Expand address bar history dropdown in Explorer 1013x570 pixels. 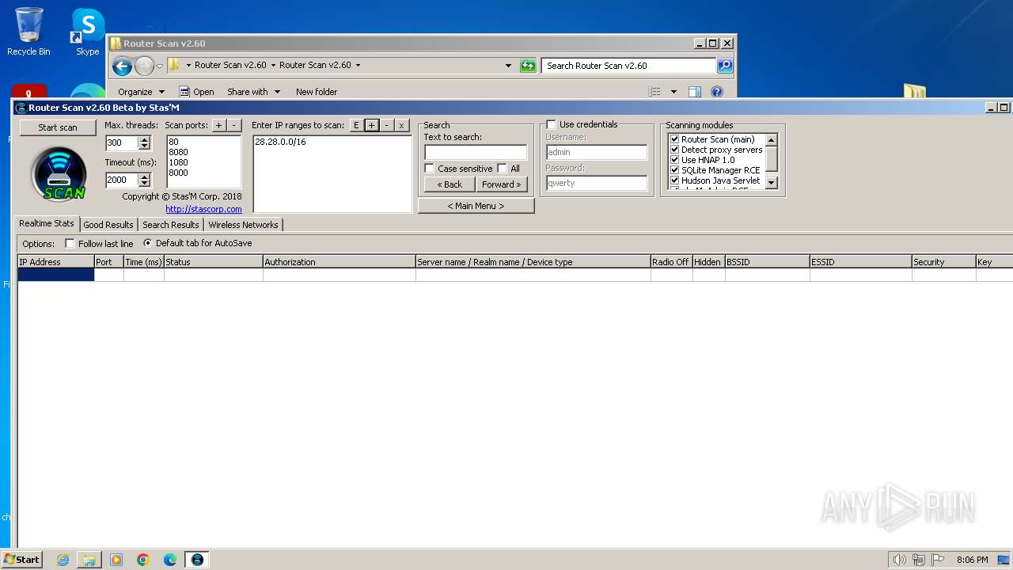coord(508,66)
